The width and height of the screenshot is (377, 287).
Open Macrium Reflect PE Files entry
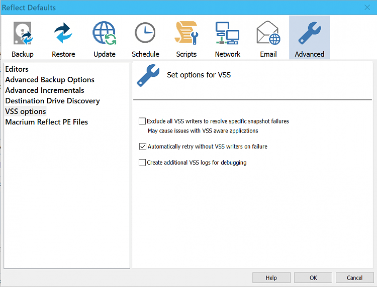[46, 122]
